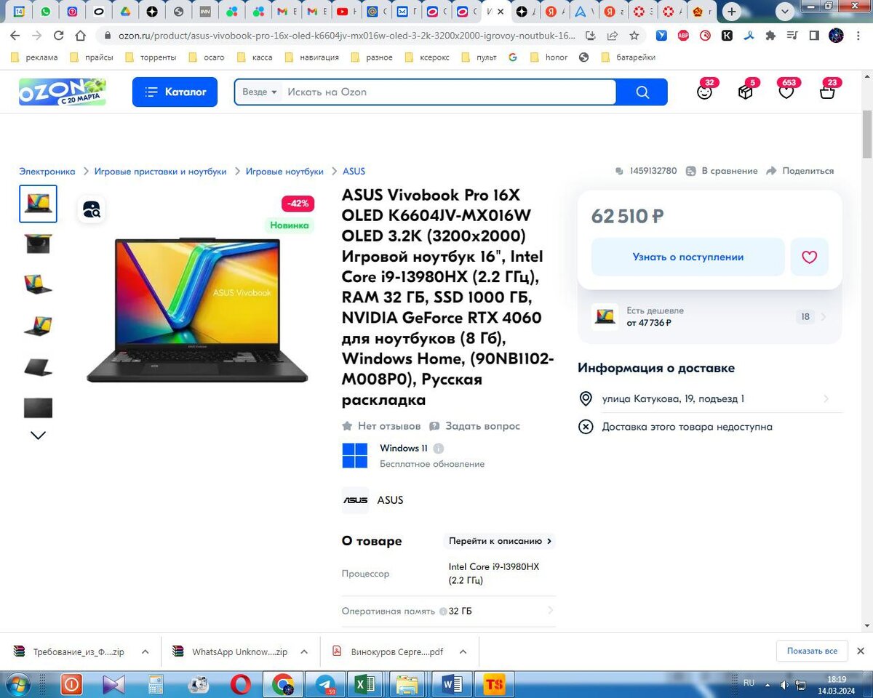Click the magnifier search button on Ozon
The image size is (873, 698).
point(642,92)
